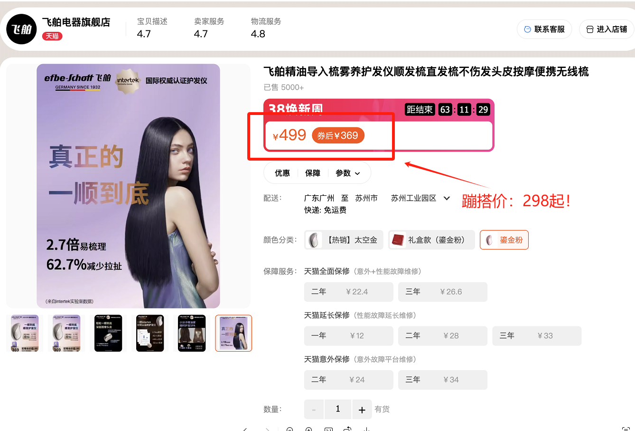The height and width of the screenshot is (431, 635).
Task: Select 天猫全面保修 三年 ¥26.6 option
Action: coord(442,292)
